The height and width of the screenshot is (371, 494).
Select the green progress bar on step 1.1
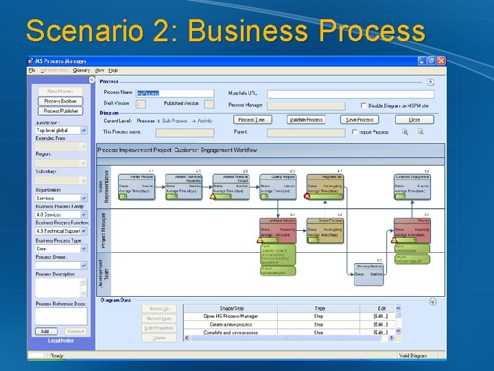pyautogui.click(x=123, y=196)
